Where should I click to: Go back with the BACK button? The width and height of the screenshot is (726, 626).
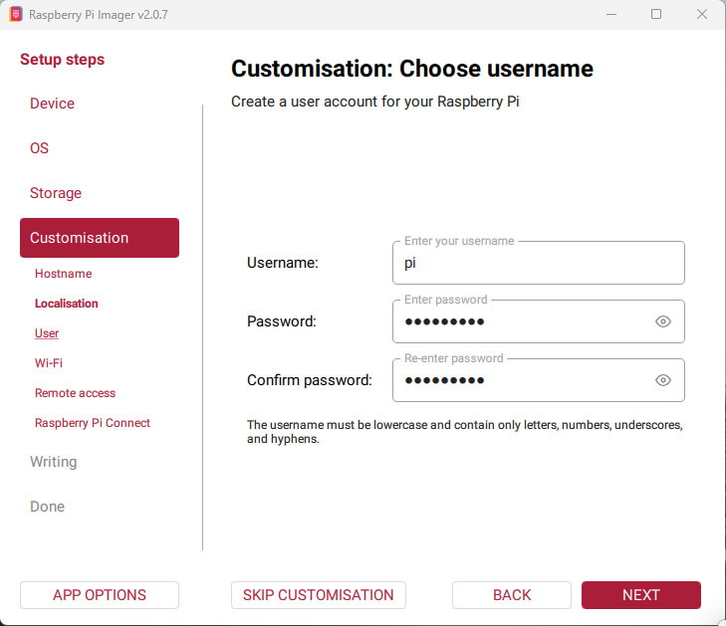coord(512,595)
